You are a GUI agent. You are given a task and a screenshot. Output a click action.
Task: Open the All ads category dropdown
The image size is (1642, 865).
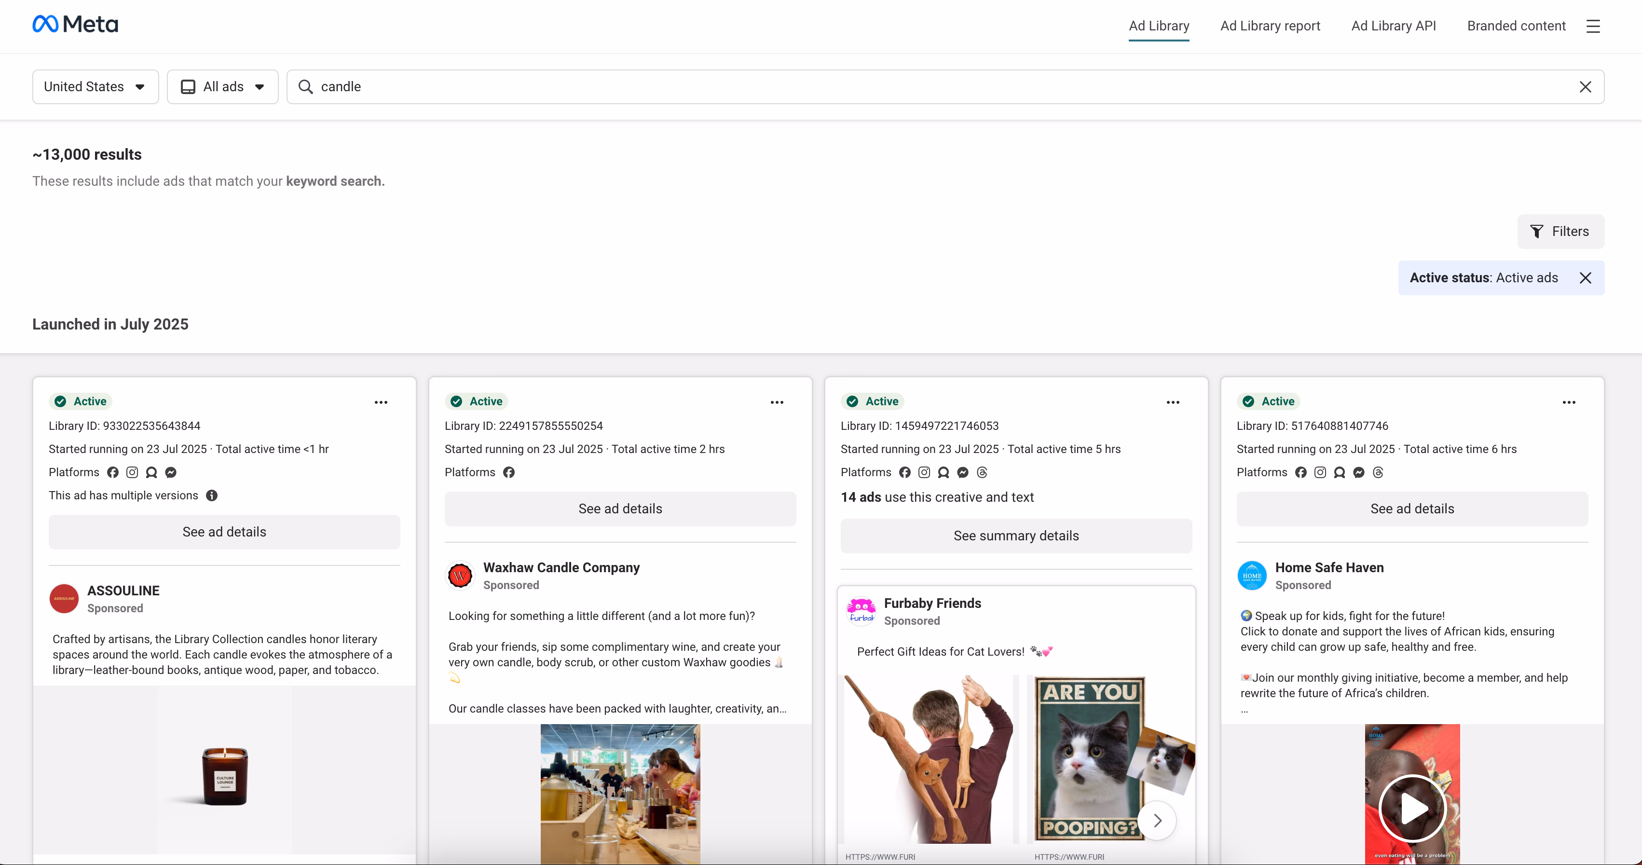click(x=222, y=87)
